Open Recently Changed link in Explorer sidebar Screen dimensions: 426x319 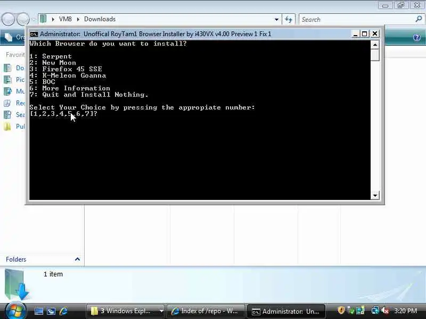tap(14, 103)
